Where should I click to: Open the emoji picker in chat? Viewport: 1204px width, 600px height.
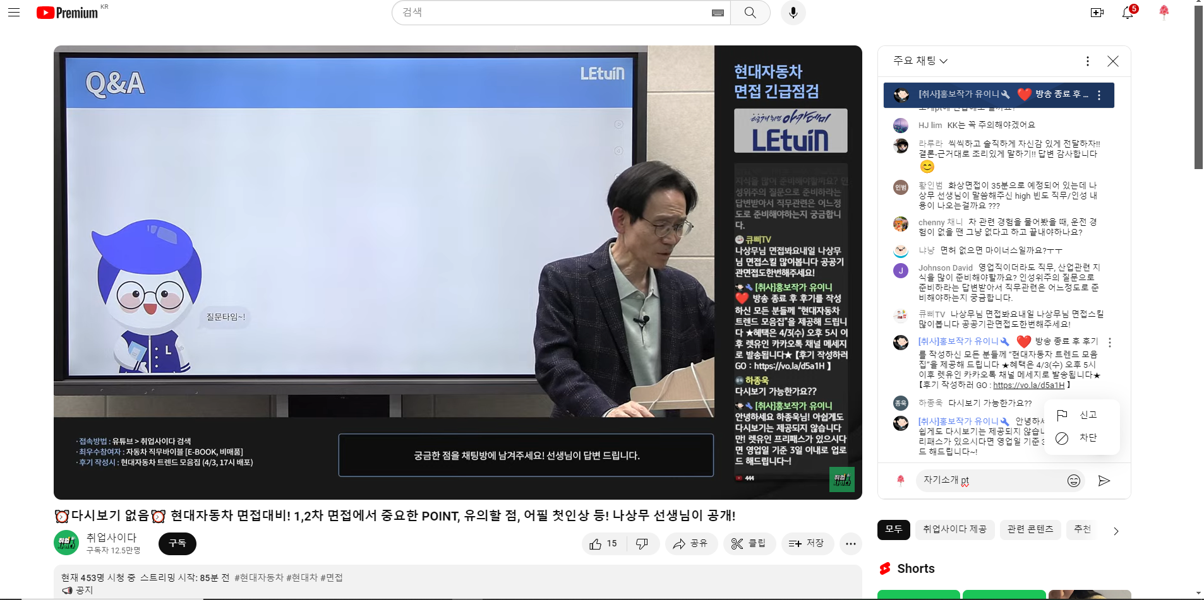coord(1074,481)
